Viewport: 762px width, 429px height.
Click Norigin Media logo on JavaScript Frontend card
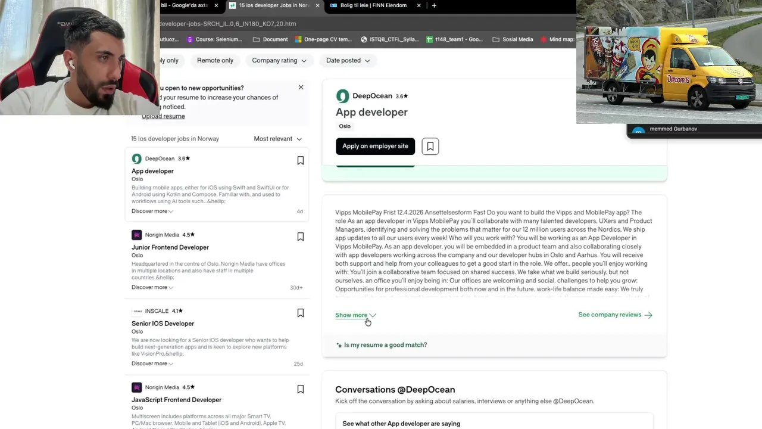click(x=136, y=387)
